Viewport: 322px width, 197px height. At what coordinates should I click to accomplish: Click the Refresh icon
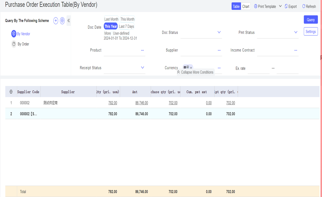click(x=303, y=6)
